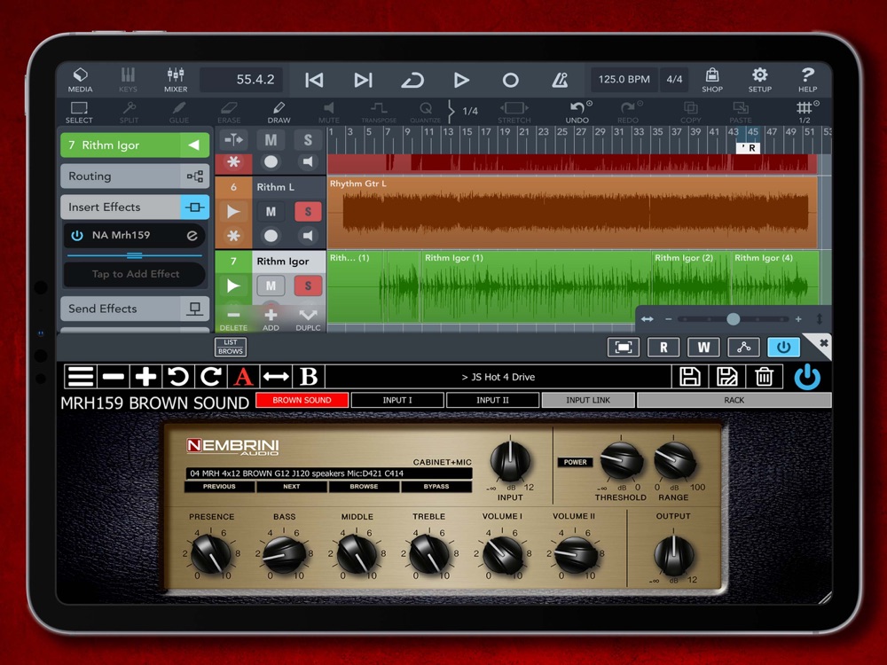Adjust the horizontal zoom slider
This screenshot has height=665, width=887.
734,319
